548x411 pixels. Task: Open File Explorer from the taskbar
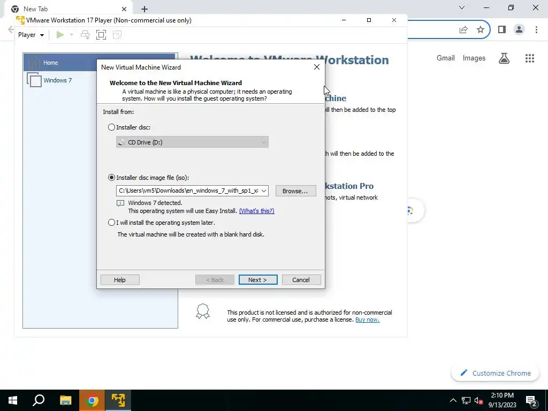[65, 400]
